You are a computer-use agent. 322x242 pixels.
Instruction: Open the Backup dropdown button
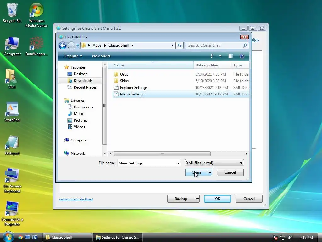tap(183, 199)
